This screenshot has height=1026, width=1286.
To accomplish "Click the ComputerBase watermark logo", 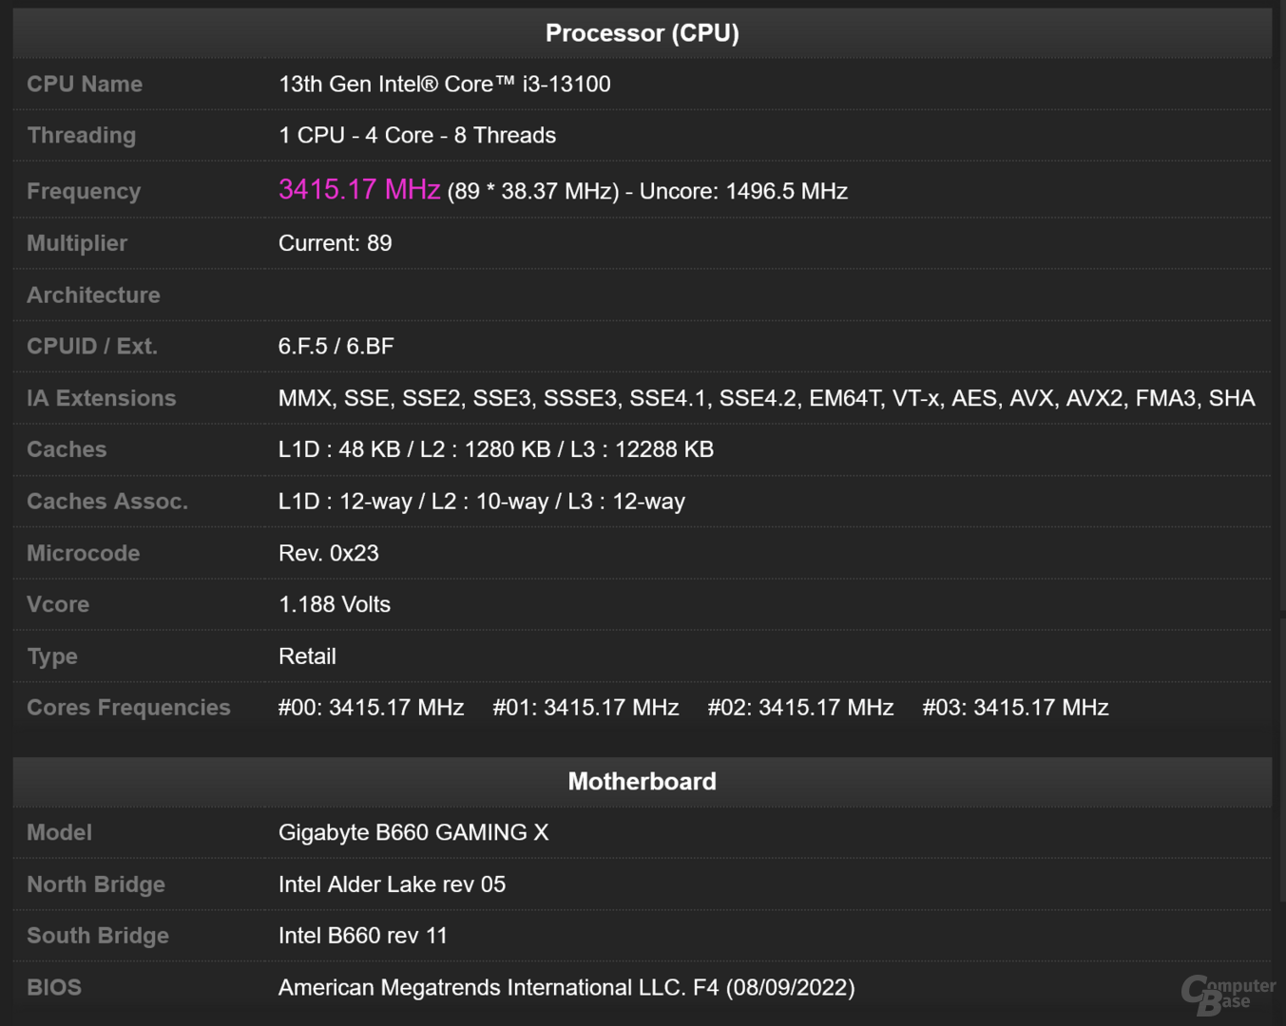I will coord(1227,995).
